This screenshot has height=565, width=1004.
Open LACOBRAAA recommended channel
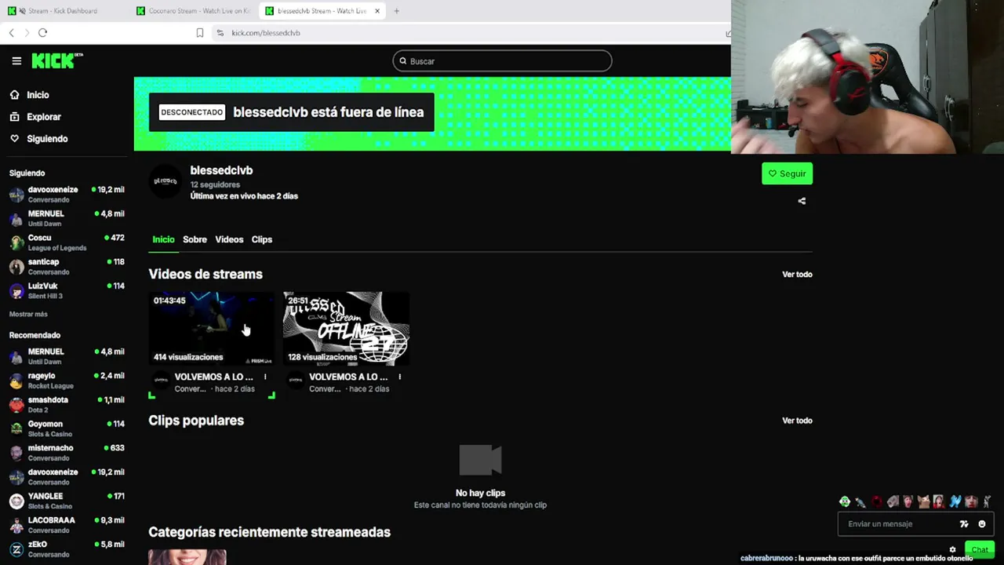(x=67, y=525)
